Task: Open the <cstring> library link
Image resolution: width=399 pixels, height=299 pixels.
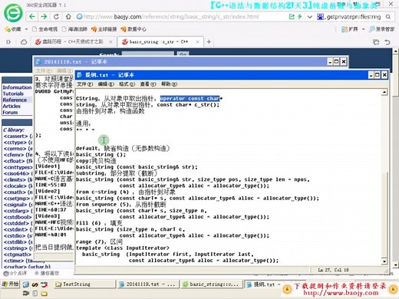Action: [15, 248]
